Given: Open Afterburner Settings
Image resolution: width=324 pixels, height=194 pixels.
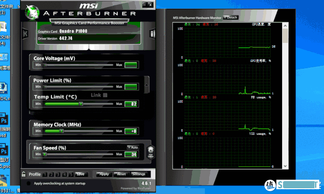Looking at the screenshot, I should 139,174.
